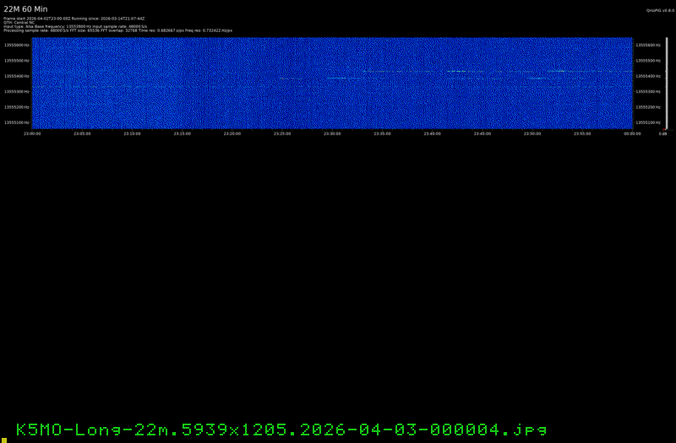676x443 pixels.
Task: Click the left 13555100 Hz axis label
Action: click(x=16, y=122)
